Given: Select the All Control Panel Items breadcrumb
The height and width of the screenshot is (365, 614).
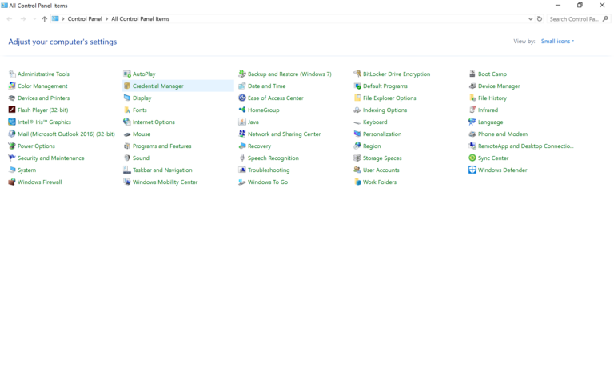Looking at the screenshot, I should pos(141,19).
